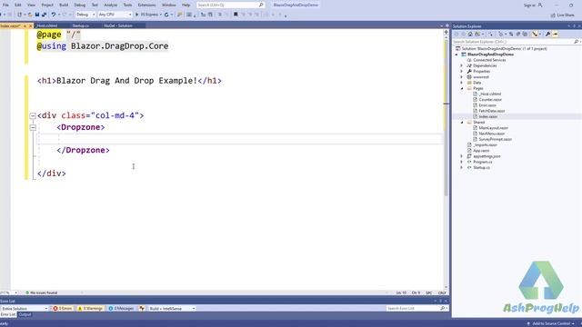
Task: Click the Undo toolbar icon
Action: tap(54, 15)
